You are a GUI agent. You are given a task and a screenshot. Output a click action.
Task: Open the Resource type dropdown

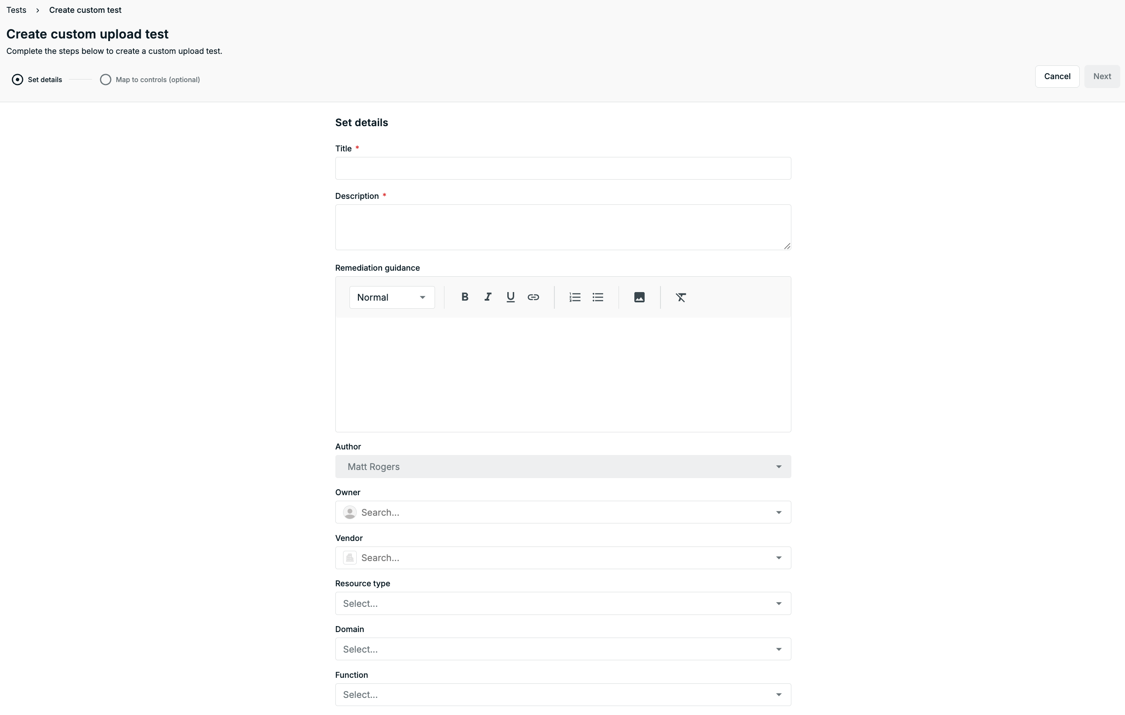pyautogui.click(x=563, y=603)
